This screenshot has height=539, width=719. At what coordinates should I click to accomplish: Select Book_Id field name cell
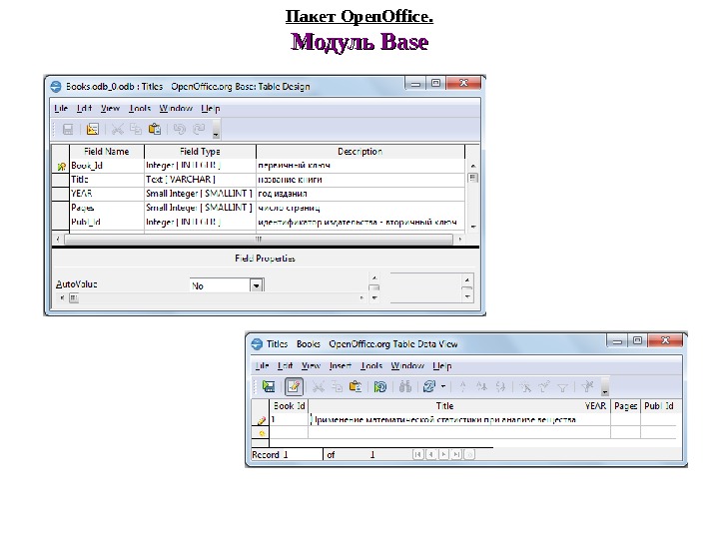click(107, 166)
